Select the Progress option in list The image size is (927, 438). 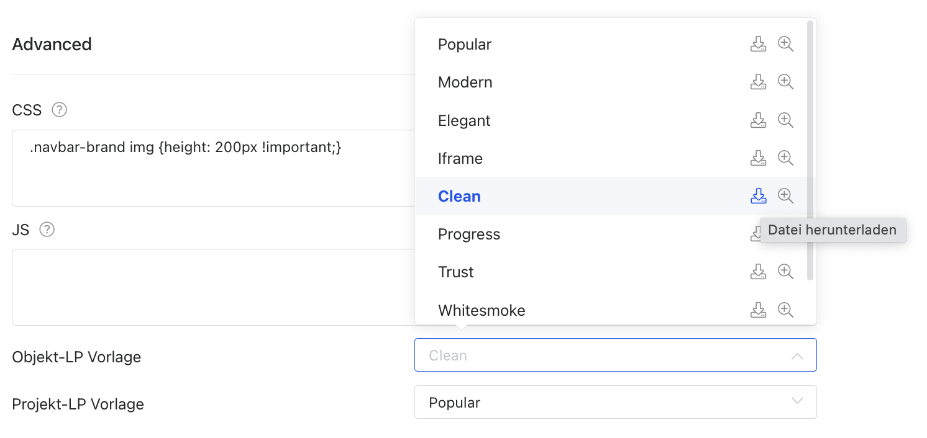469,235
